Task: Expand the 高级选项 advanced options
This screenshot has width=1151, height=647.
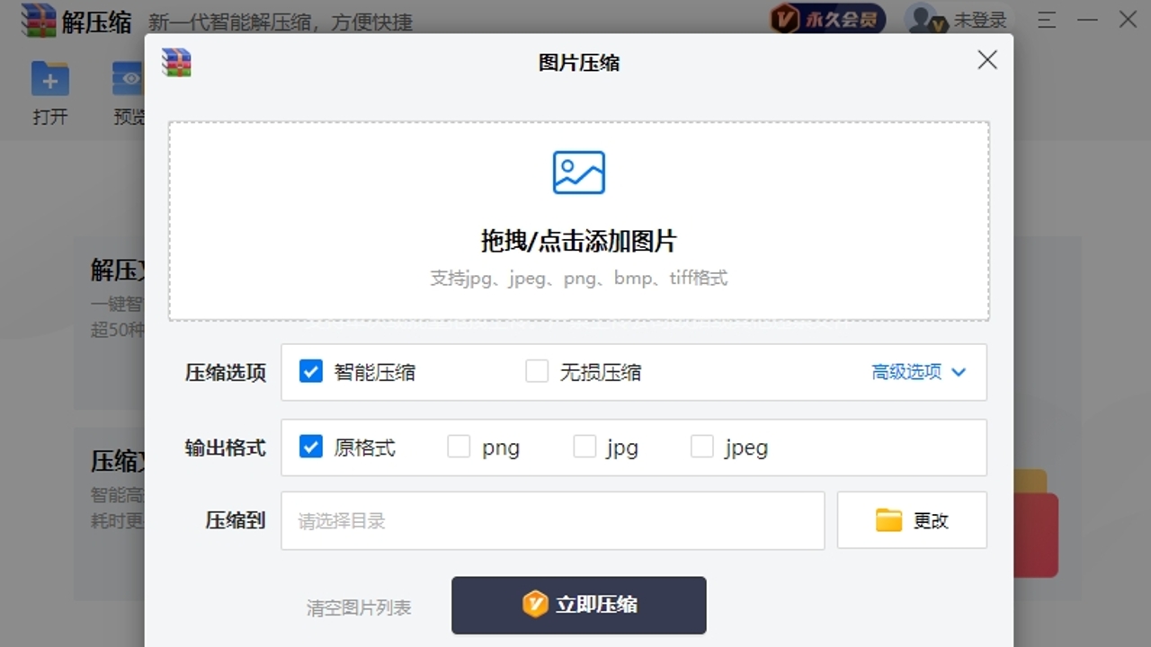Action: (x=919, y=371)
